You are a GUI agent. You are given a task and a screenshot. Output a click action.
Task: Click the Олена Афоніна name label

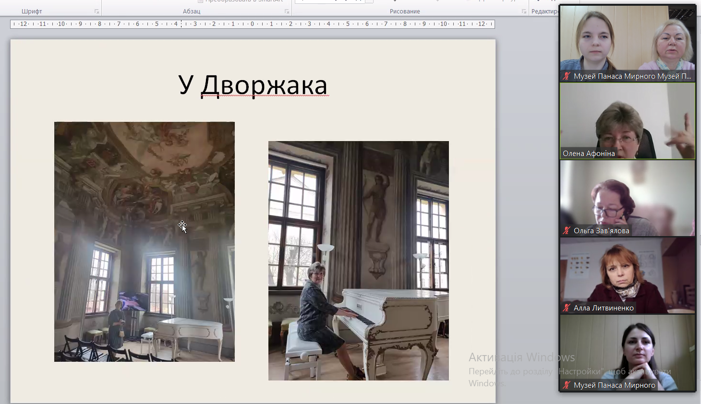click(589, 154)
